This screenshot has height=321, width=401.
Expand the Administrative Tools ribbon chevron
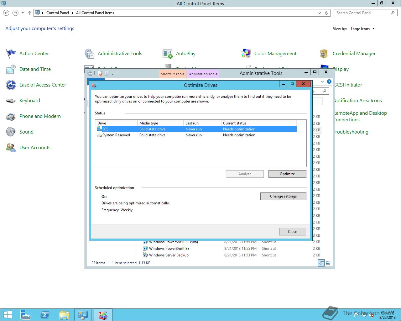pos(323,82)
